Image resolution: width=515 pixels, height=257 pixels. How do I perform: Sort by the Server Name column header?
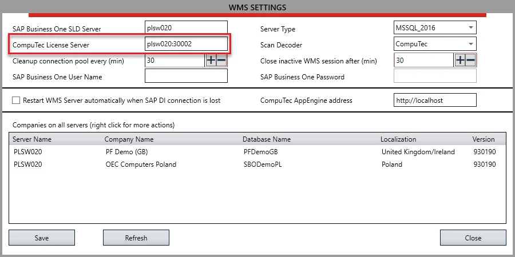(32, 139)
